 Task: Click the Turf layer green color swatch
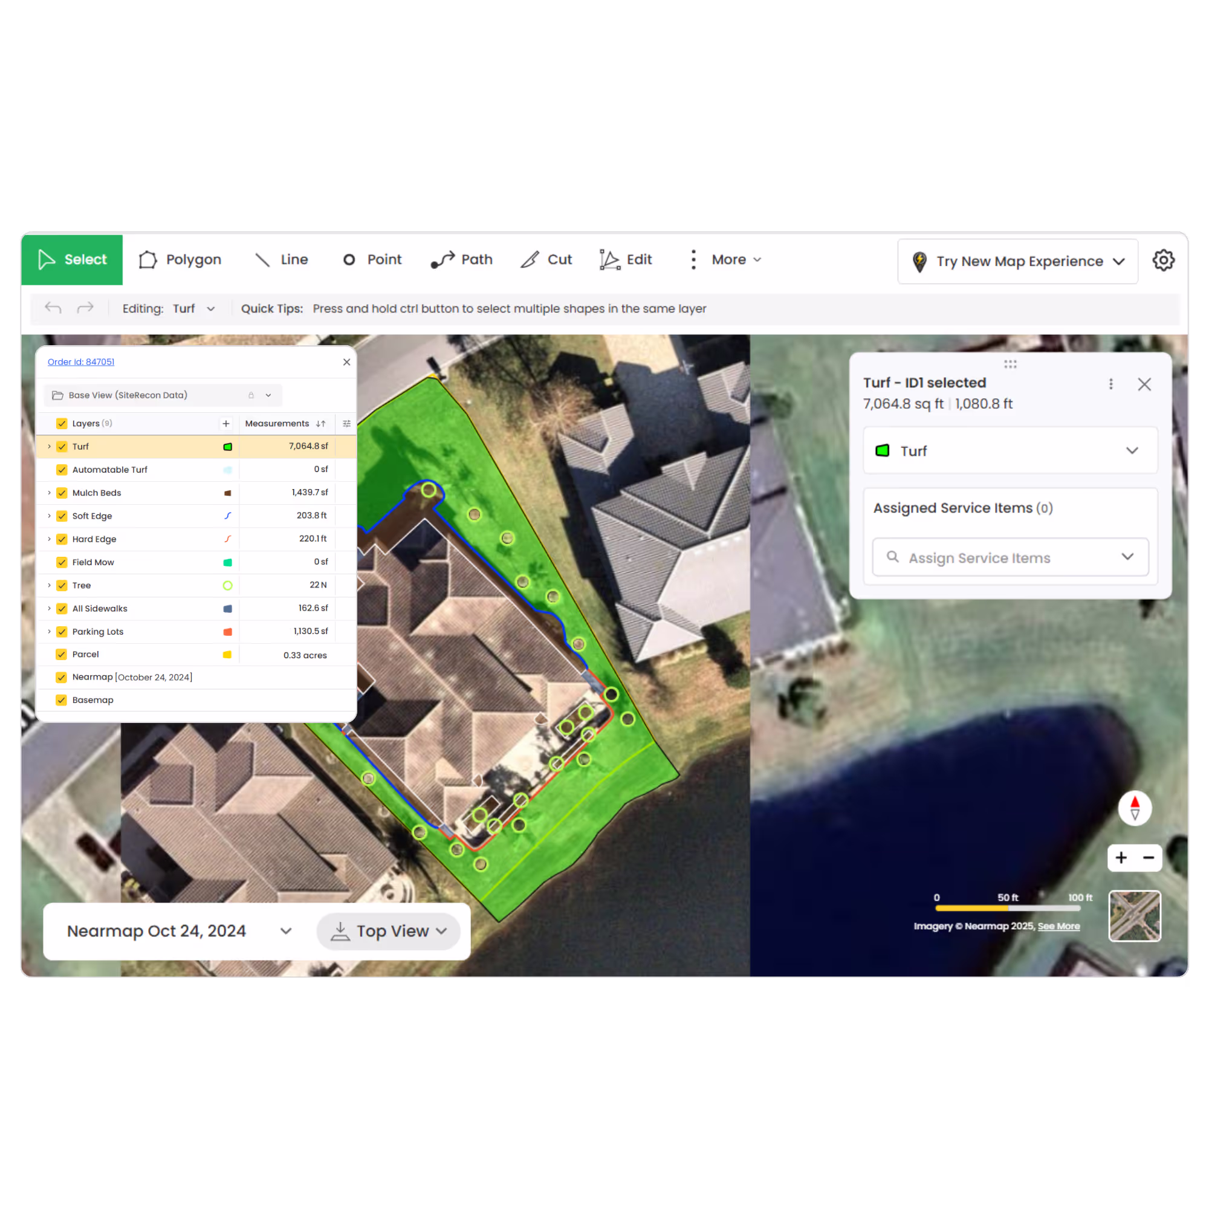pyautogui.click(x=228, y=447)
